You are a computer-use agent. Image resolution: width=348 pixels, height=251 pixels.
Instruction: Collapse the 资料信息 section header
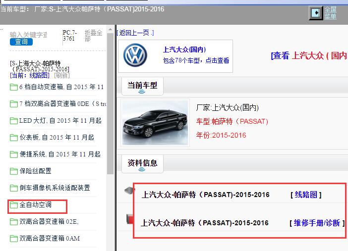(142, 164)
